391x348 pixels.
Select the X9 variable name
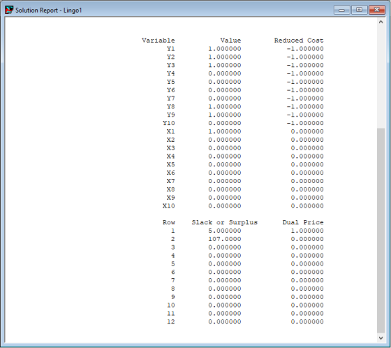pyautogui.click(x=171, y=198)
